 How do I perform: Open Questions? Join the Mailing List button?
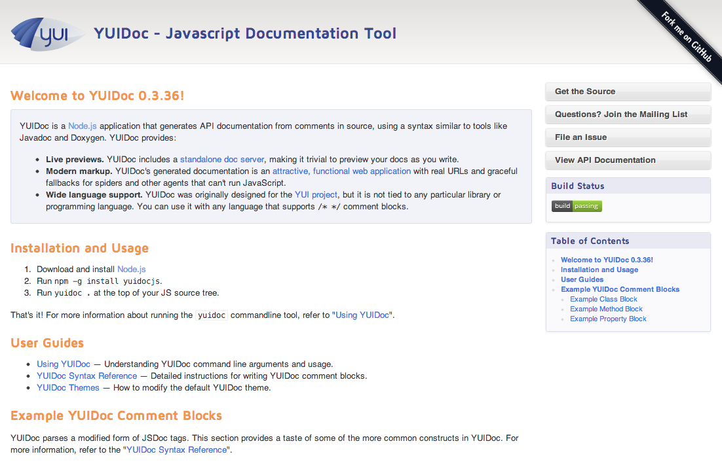(x=628, y=114)
